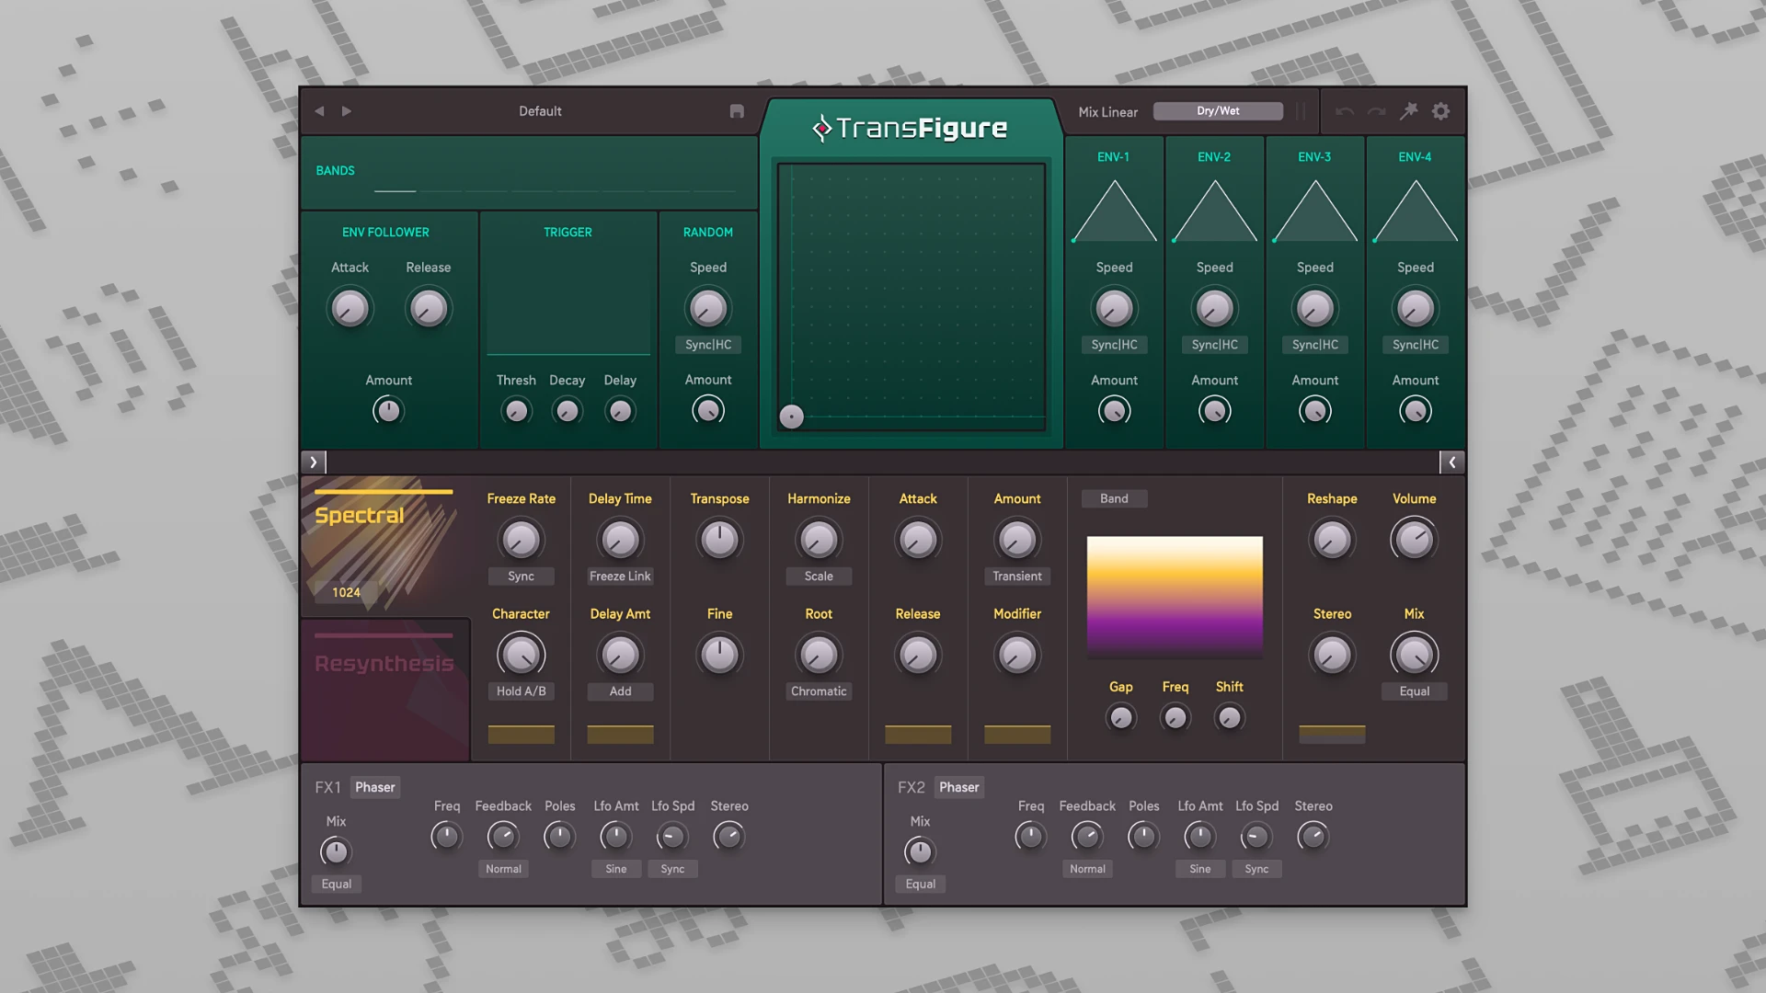The width and height of the screenshot is (1766, 993).
Task: Click the XY pad handle dot
Action: coord(791,417)
